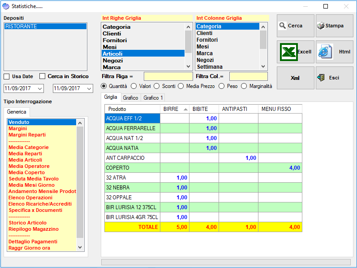The width and height of the screenshot is (357, 268).
Task: Click the Prodotto column header
Action: (x=133, y=109)
